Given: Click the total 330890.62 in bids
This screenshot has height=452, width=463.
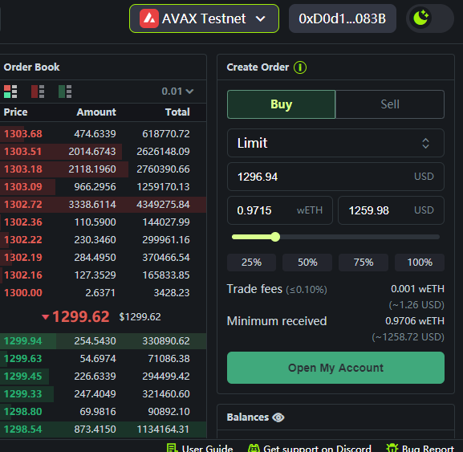Looking at the screenshot, I should point(166,341).
